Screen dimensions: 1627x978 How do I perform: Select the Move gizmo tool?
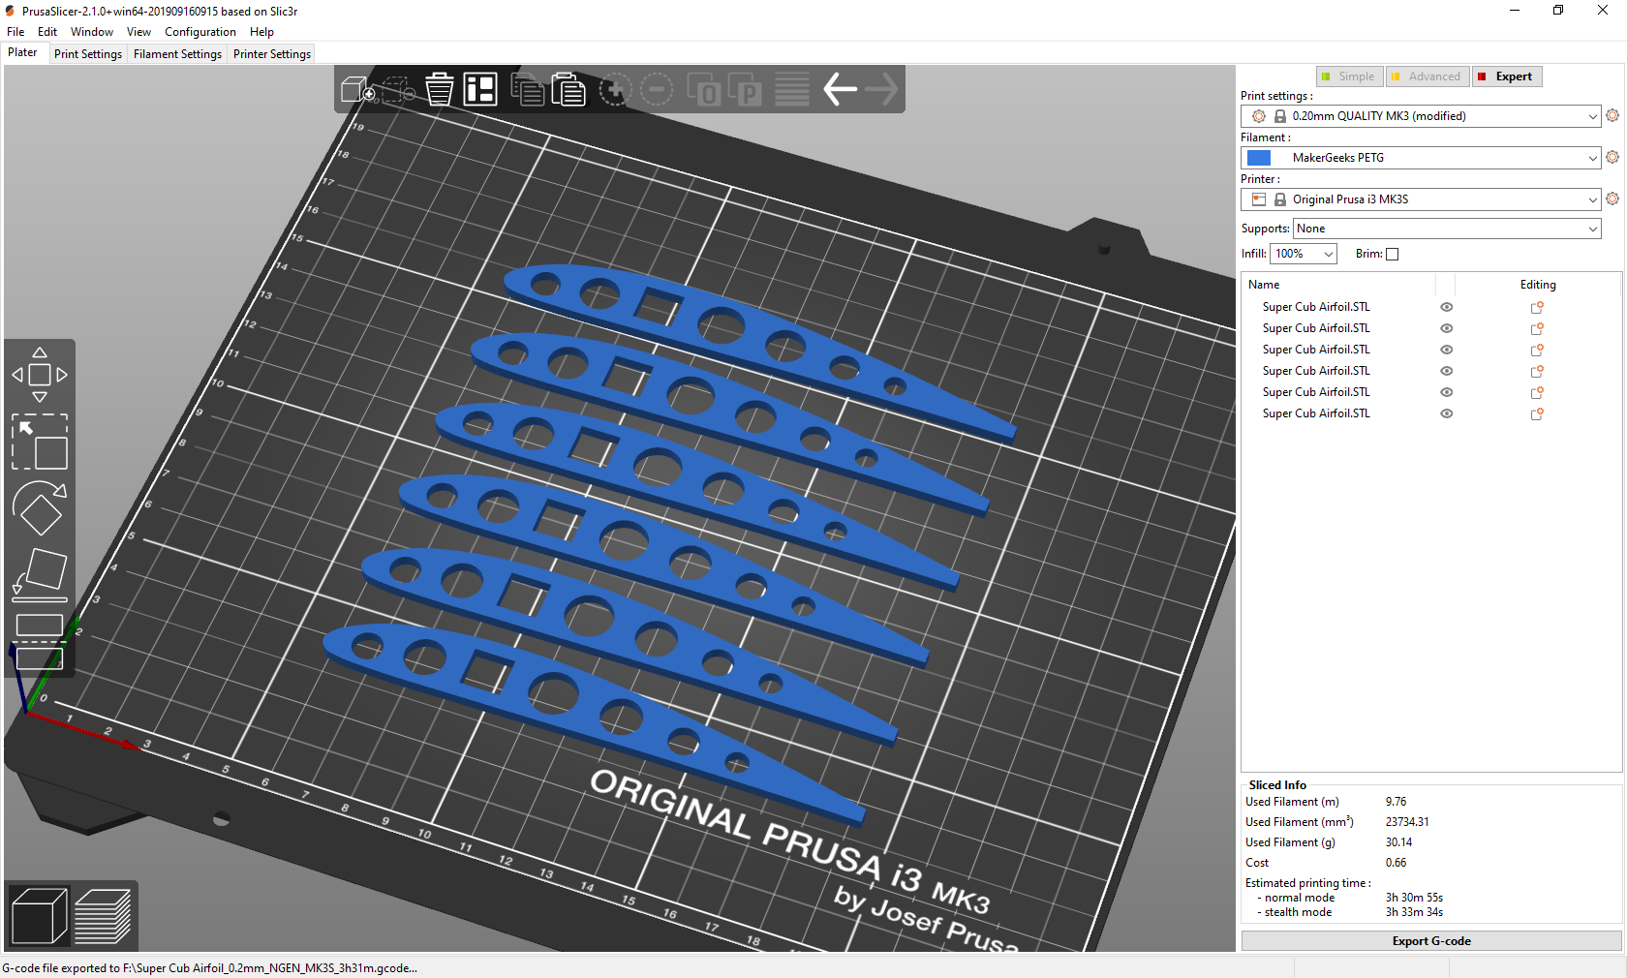[x=40, y=375]
